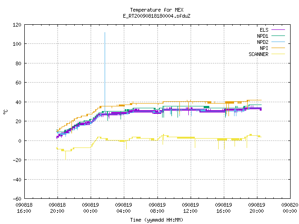299x224 pixels.
Task: Click the NPD1 legend label
Action: pyautogui.click(x=263, y=36)
